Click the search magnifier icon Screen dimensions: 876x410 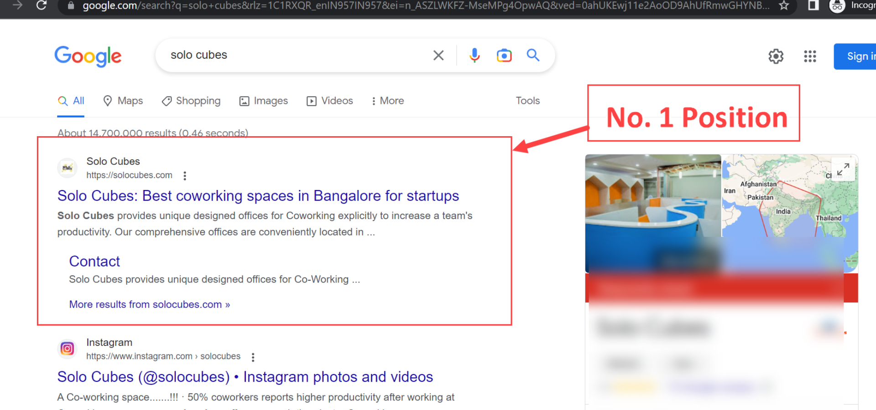click(533, 55)
